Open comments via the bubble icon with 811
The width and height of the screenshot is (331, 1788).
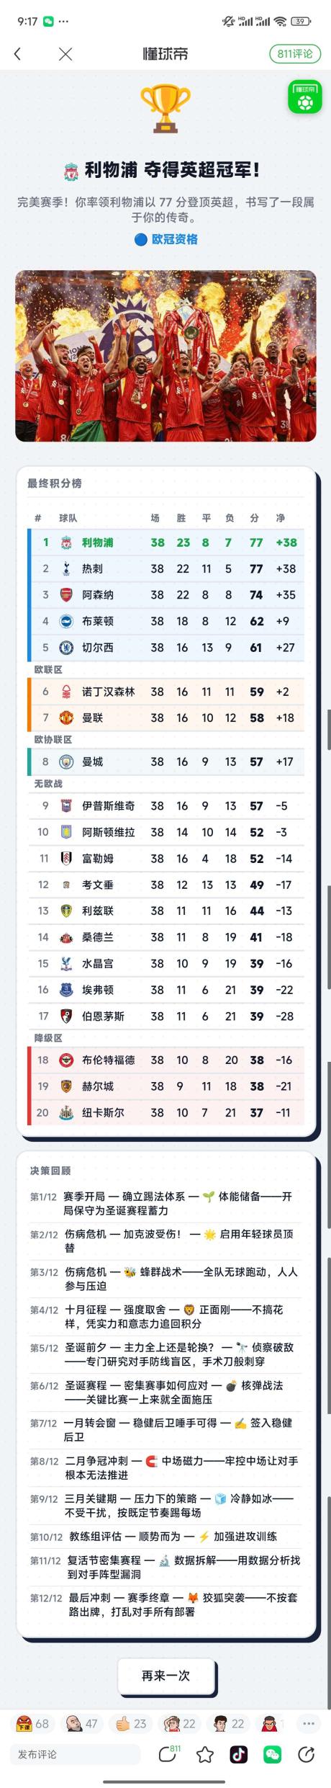click(x=169, y=1754)
